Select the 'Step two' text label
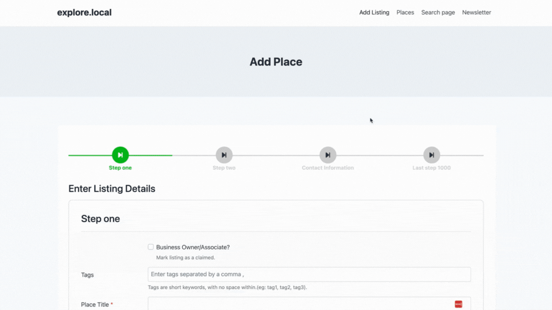552x310 pixels. point(224,168)
